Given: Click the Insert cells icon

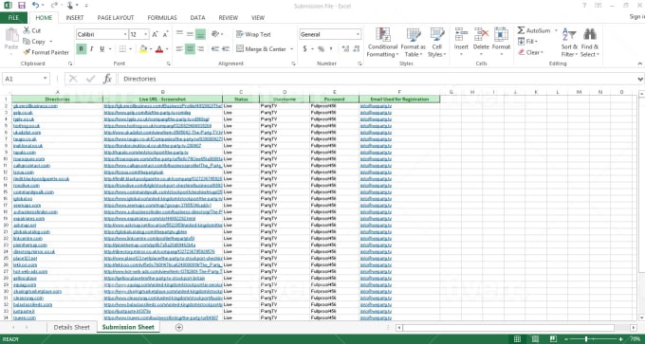Looking at the screenshot, I should coord(461,34).
